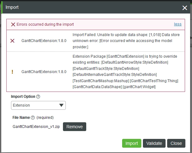
Task: Click the Errors occurred during the import heading
Action: (x=45, y=24)
